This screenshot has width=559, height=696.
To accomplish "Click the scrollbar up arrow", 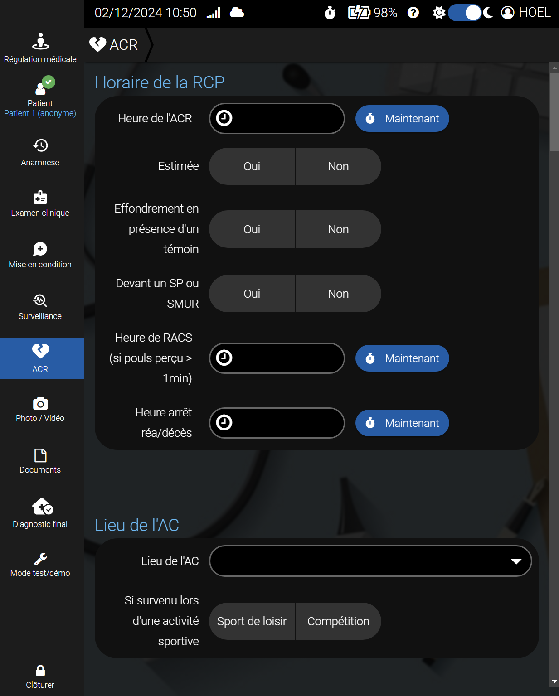I will pos(554,68).
